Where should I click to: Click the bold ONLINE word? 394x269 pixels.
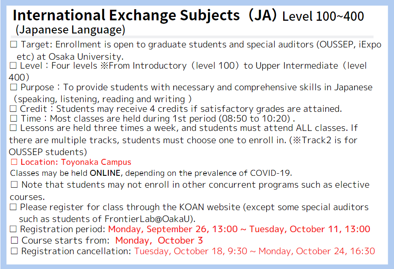point(105,173)
